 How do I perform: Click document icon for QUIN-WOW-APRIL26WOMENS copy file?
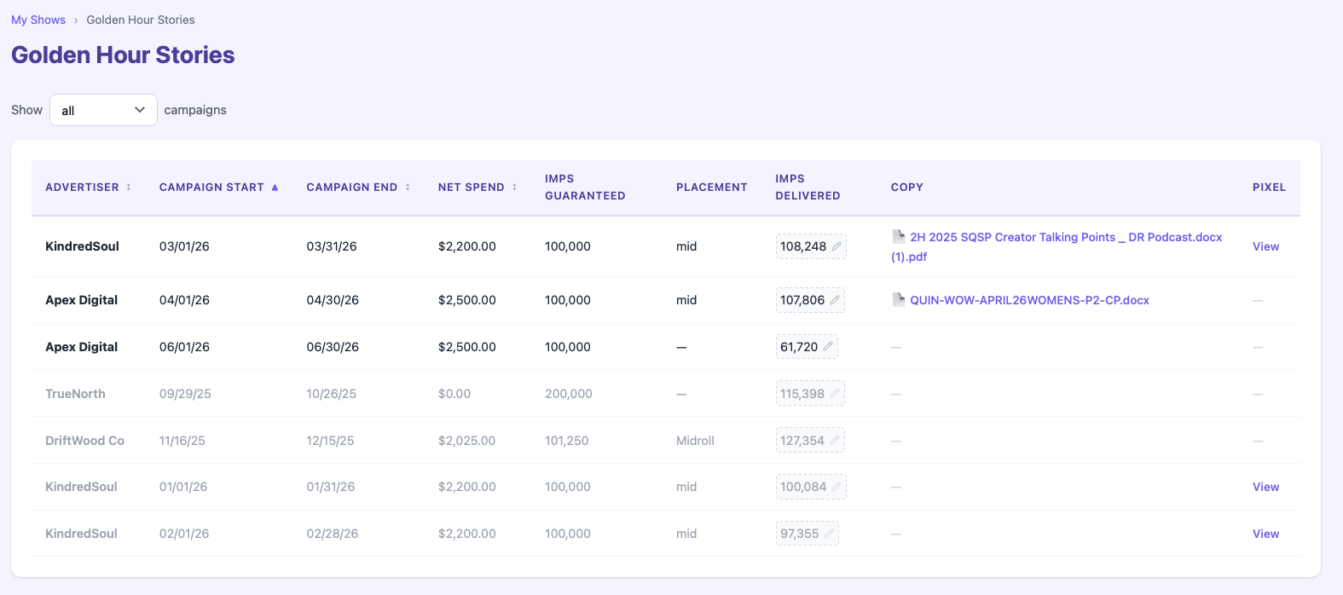tap(899, 299)
